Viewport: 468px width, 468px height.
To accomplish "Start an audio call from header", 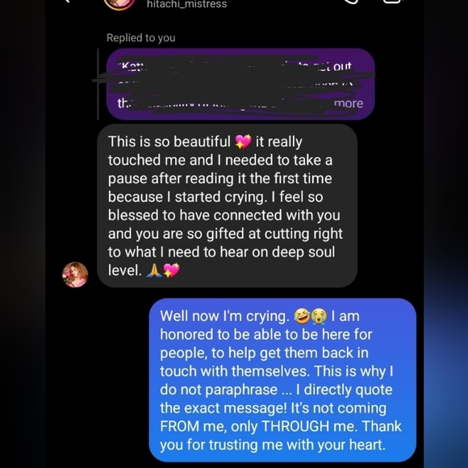I will 353,2.
